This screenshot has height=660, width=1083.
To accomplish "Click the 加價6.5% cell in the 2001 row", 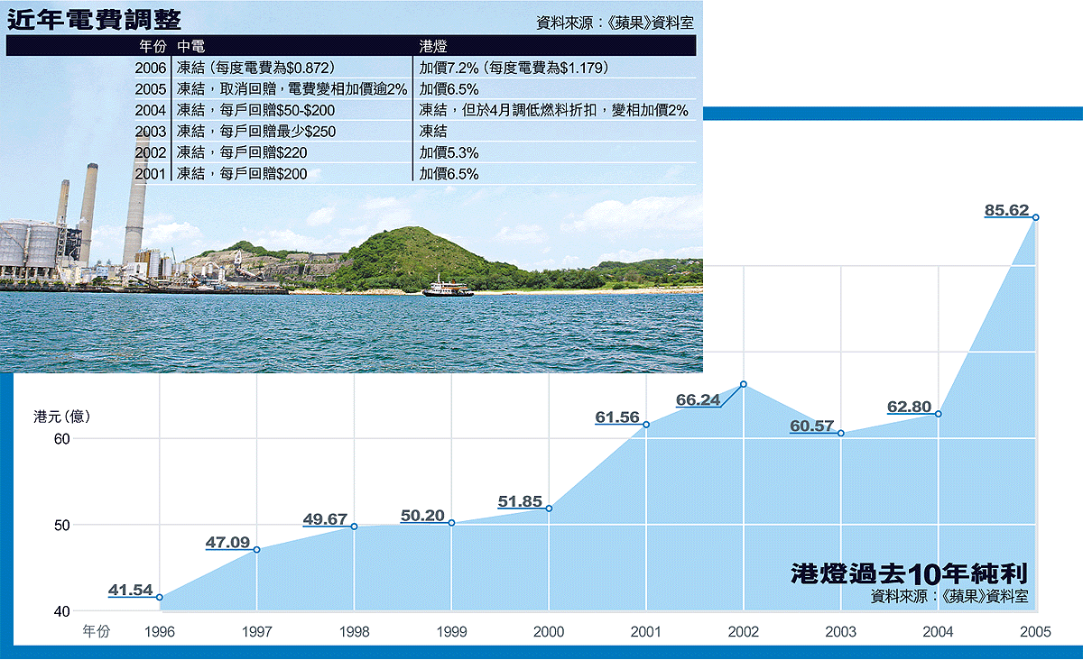I will [449, 174].
